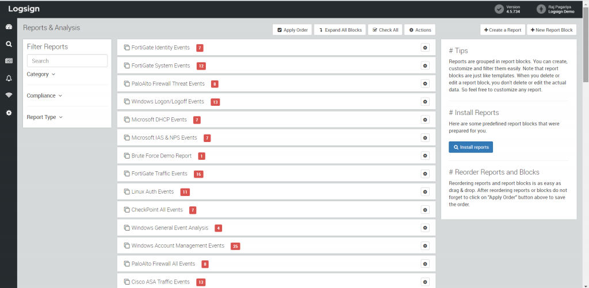
Task: Click Windows Account Management Events title
Action: coord(178,246)
